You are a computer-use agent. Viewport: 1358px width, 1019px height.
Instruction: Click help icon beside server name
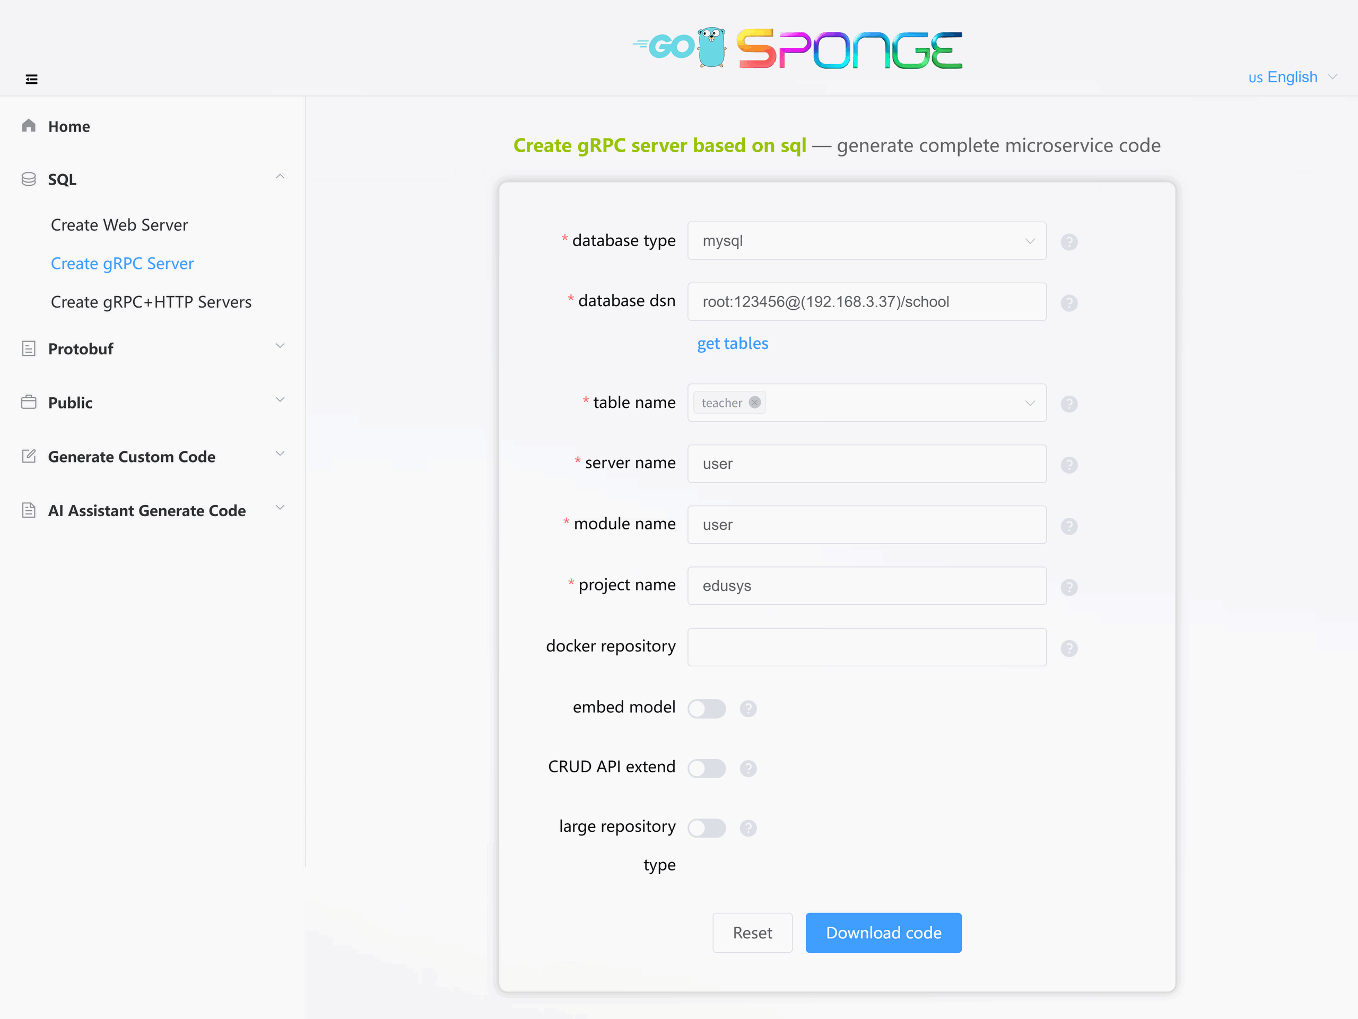pyautogui.click(x=1069, y=465)
